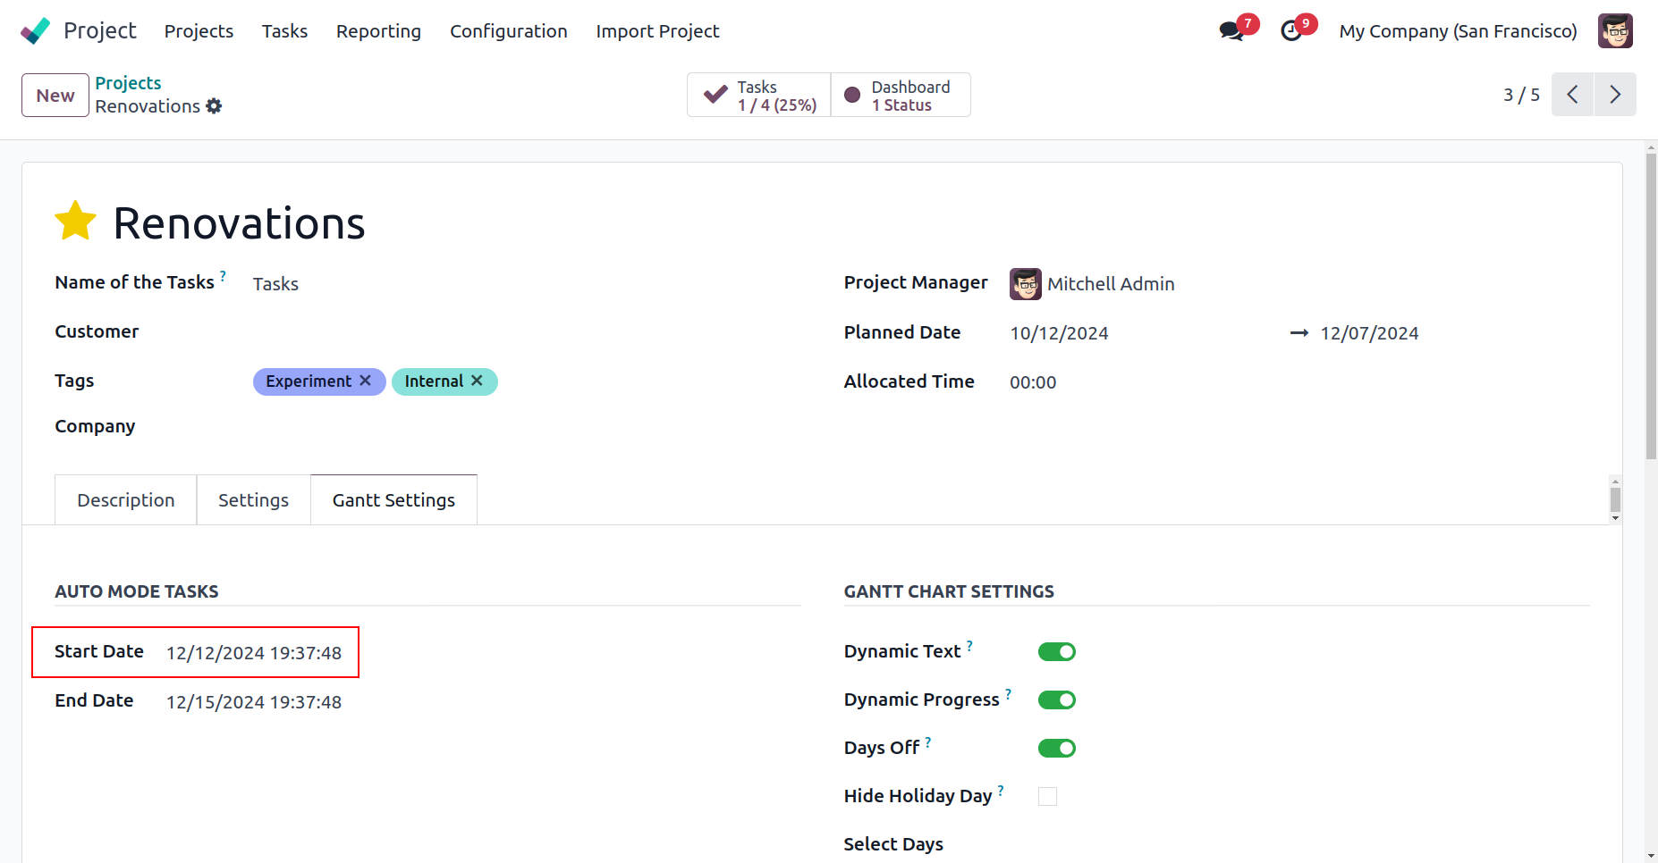Open the user avatar menu at top right

(1615, 31)
